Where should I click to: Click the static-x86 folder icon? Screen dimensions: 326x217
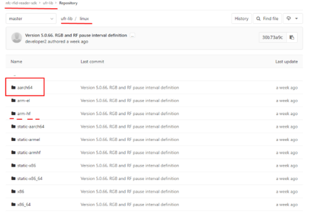tap(14, 165)
